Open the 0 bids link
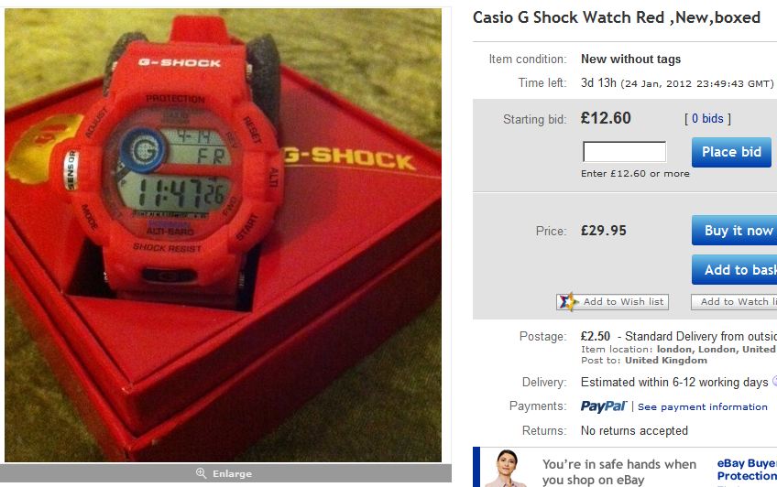The width and height of the screenshot is (777, 487). point(707,119)
